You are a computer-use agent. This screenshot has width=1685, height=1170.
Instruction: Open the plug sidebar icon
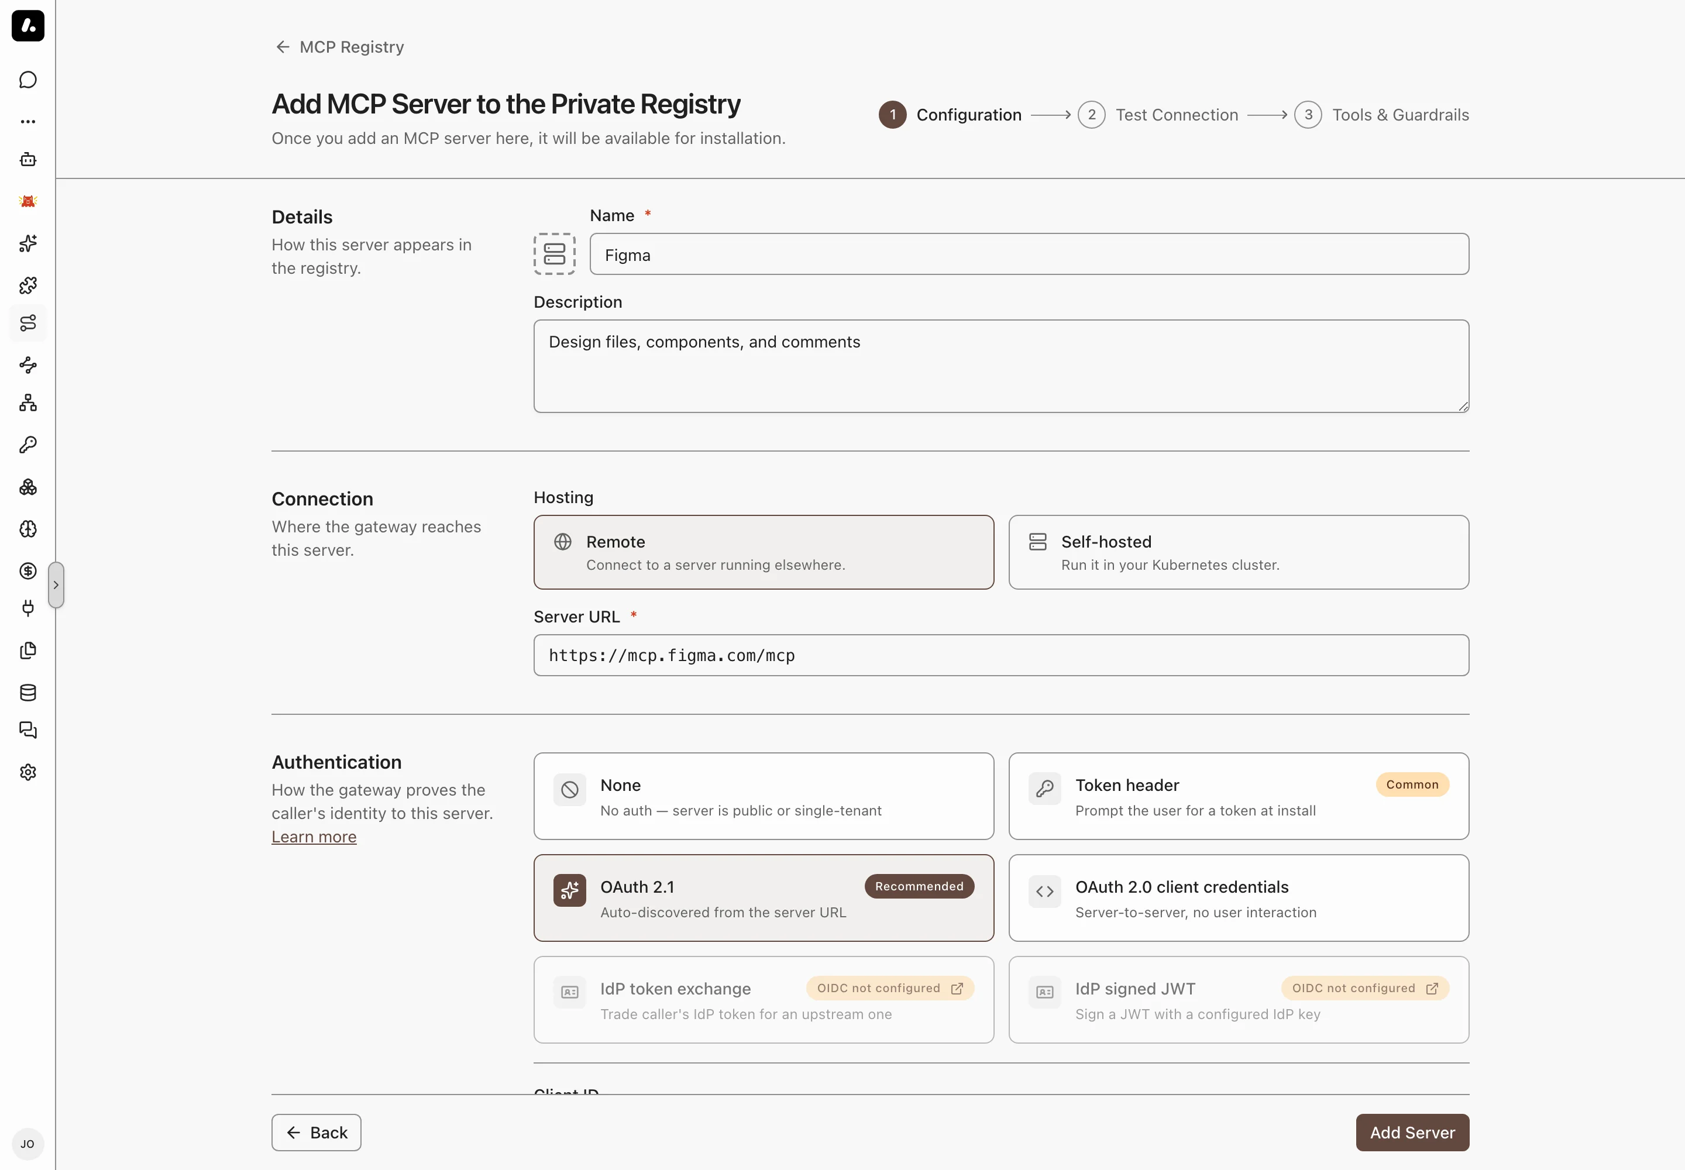(28, 608)
